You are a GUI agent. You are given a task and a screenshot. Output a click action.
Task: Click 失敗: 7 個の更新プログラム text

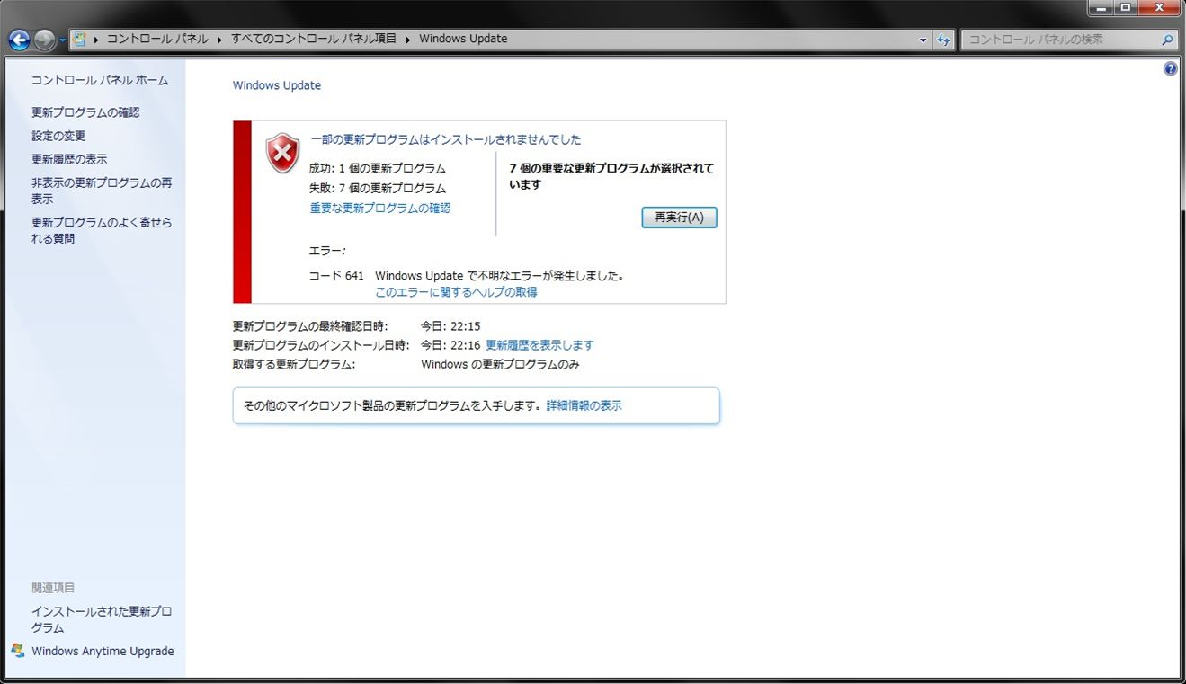[377, 188]
